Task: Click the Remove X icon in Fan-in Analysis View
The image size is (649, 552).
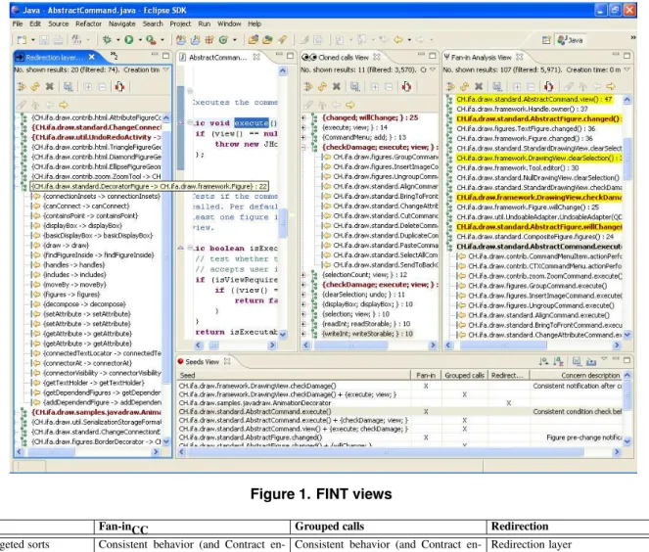Action: 479,86
